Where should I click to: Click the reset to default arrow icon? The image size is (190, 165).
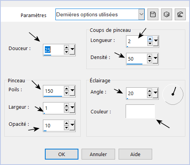(180, 14)
